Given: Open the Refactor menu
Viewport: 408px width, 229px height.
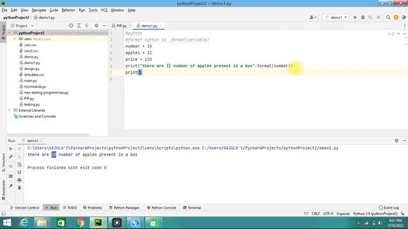Looking at the screenshot, I should 68,10.
